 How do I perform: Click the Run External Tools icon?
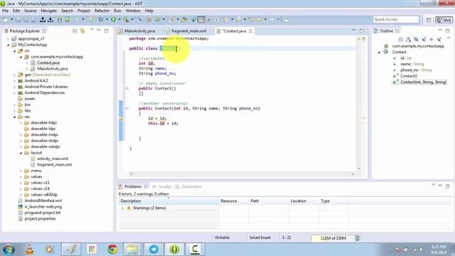pos(126,19)
